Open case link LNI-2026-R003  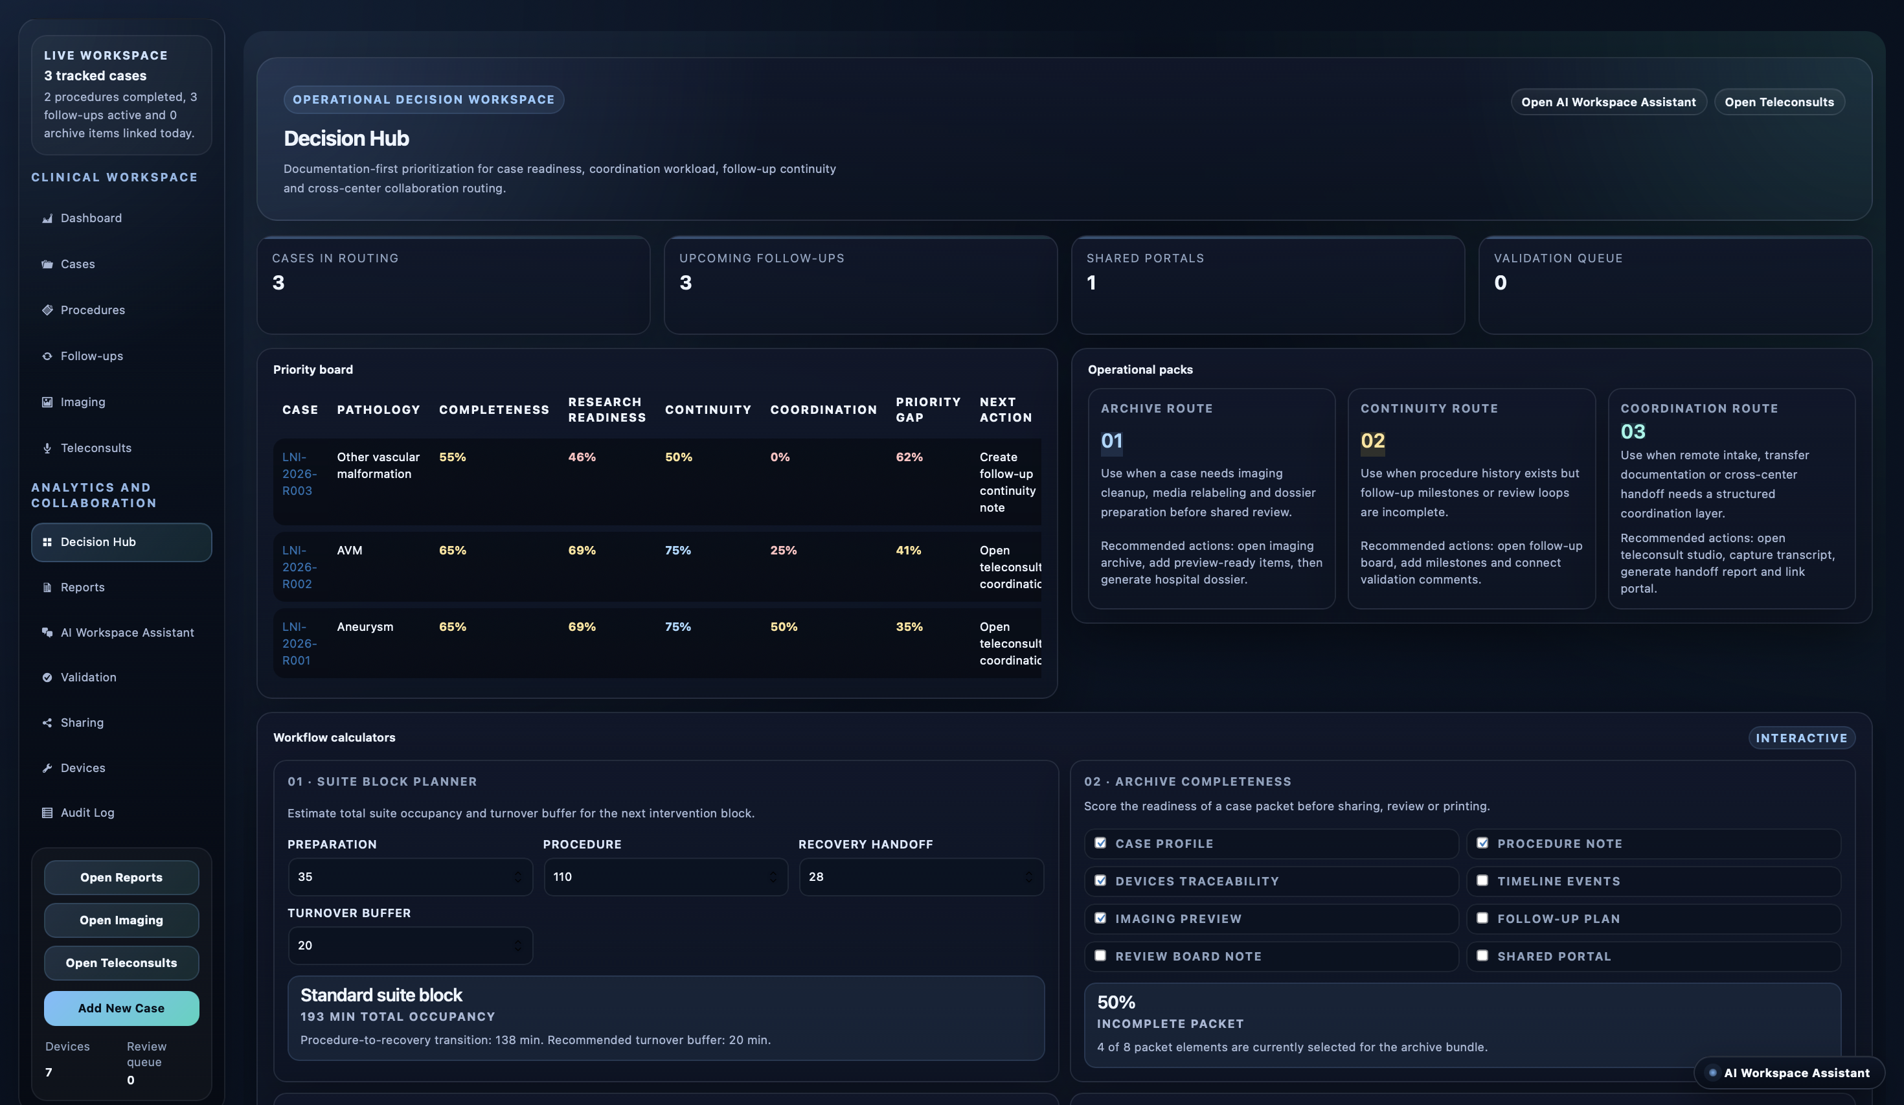click(x=299, y=474)
